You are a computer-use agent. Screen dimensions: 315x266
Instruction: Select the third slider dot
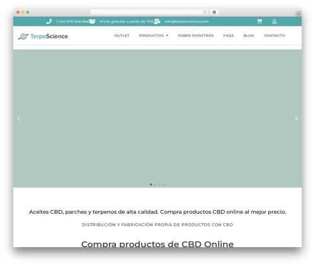[x=159, y=184]
